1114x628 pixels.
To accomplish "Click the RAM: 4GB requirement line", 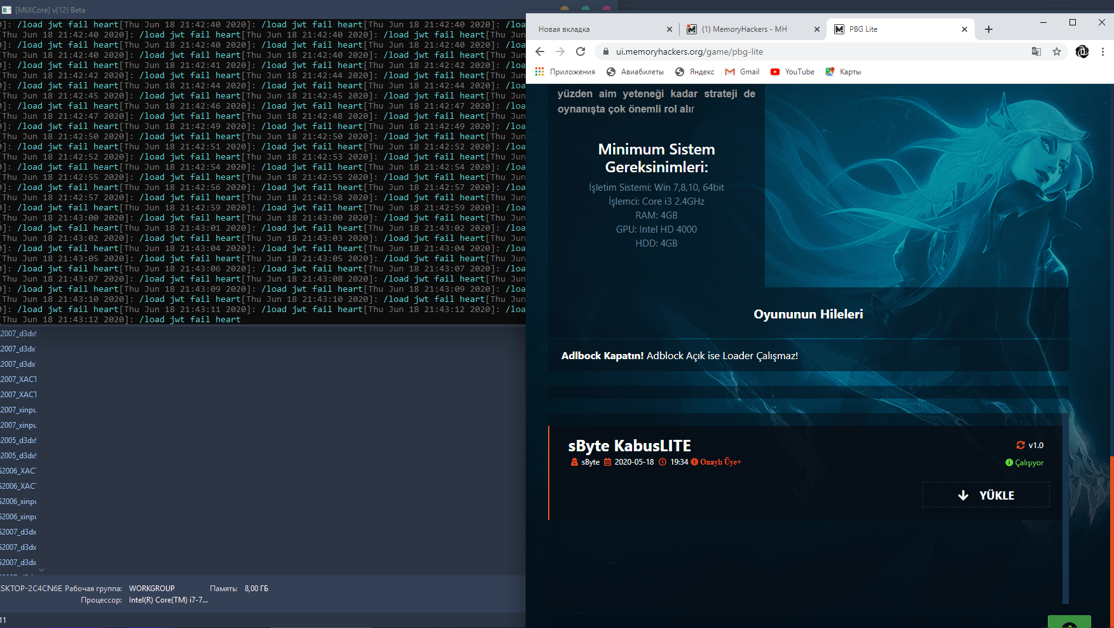I will coord(657,215).
